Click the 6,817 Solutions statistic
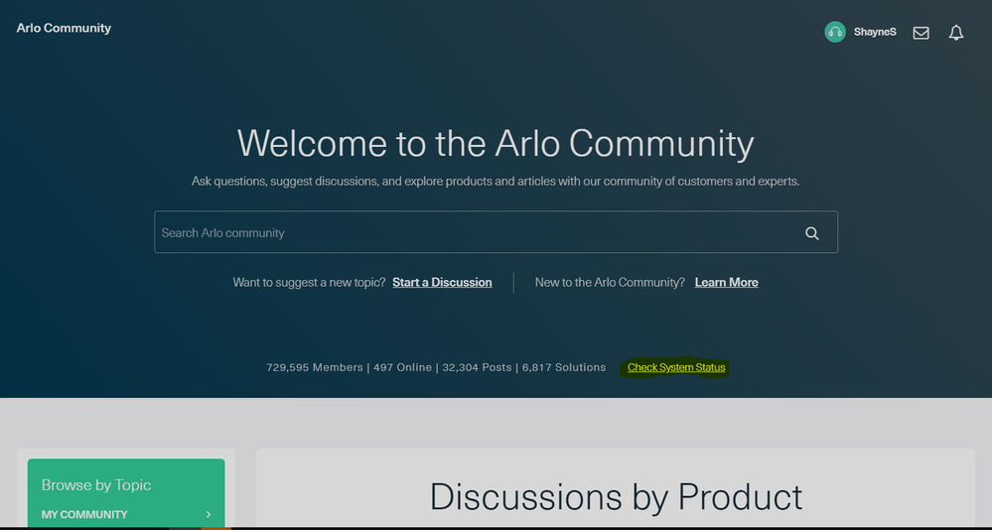 pyautogui.click(x=564, y=367)
